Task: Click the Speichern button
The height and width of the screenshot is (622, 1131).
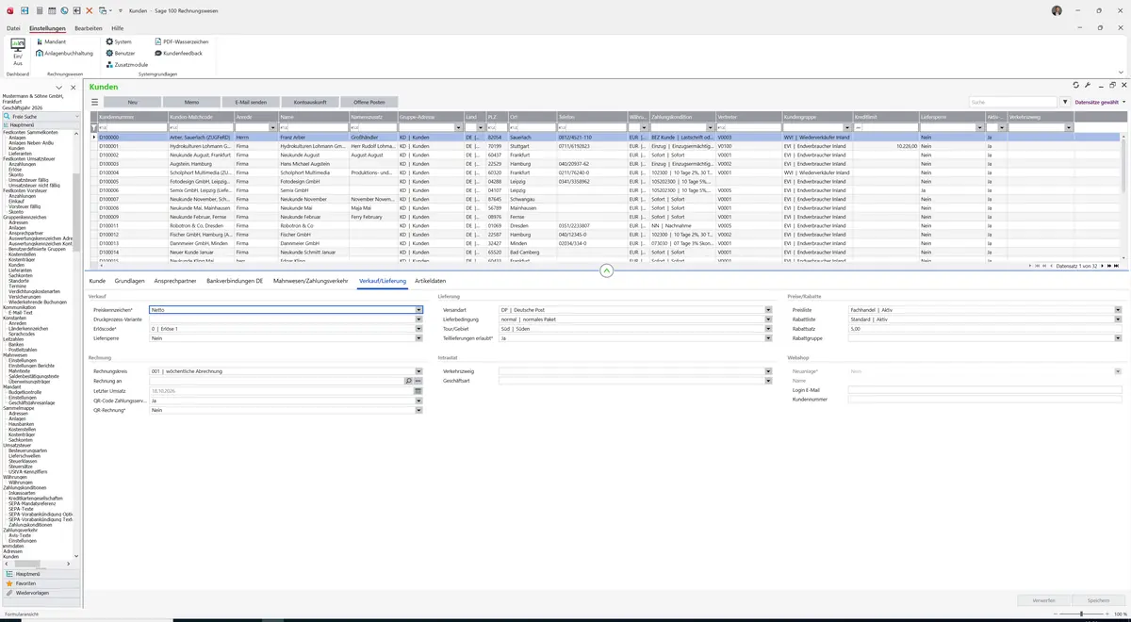Action: (x=1098, y=599)
